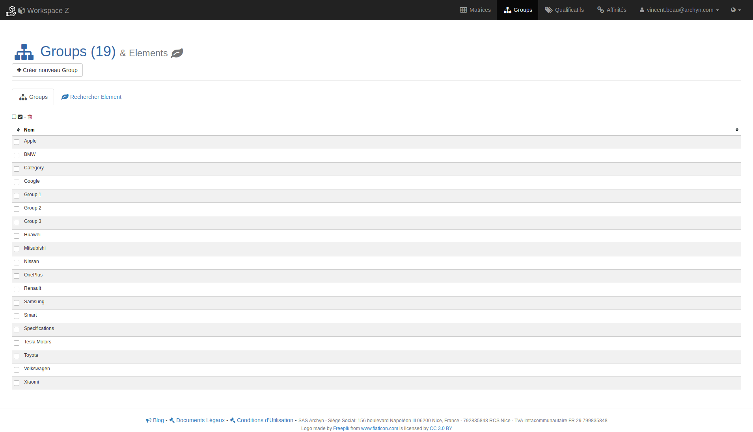
Task: Tick the Nissan checkbox
Action: [17, 263]
